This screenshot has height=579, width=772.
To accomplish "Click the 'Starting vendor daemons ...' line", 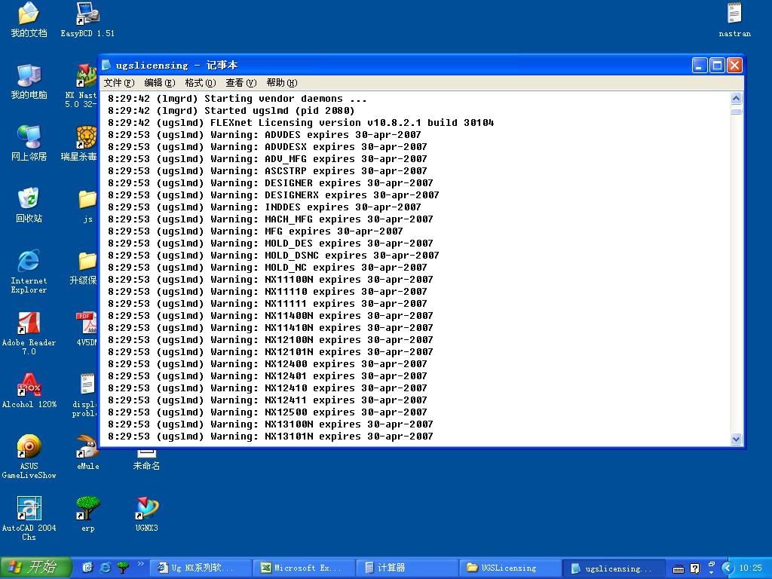I will click(x=237, y=99).
